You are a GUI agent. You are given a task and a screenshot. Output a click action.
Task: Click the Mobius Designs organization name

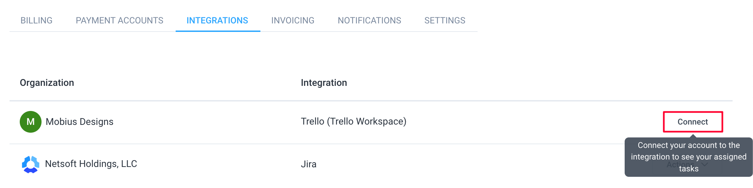click(x=79, y=122)
